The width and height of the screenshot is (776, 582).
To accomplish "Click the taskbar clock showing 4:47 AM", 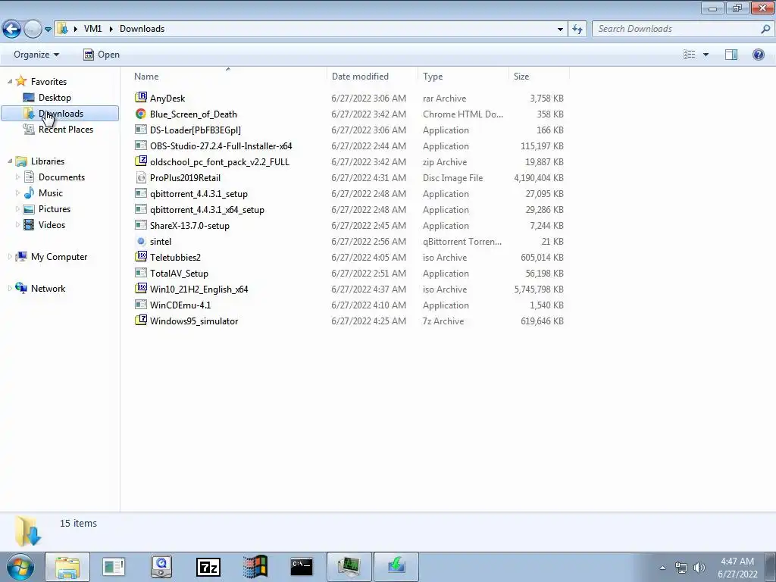I will coord(737,568).
